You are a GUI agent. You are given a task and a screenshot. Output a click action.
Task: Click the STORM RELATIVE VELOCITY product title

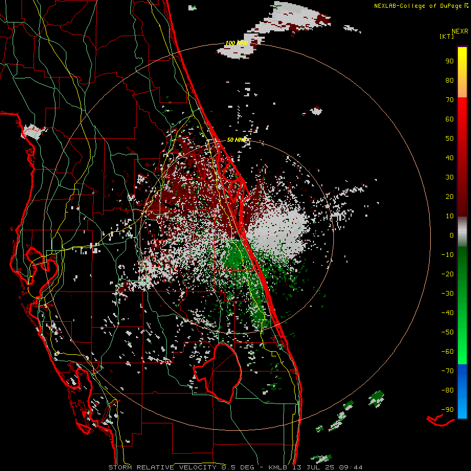tap(162, 467)
